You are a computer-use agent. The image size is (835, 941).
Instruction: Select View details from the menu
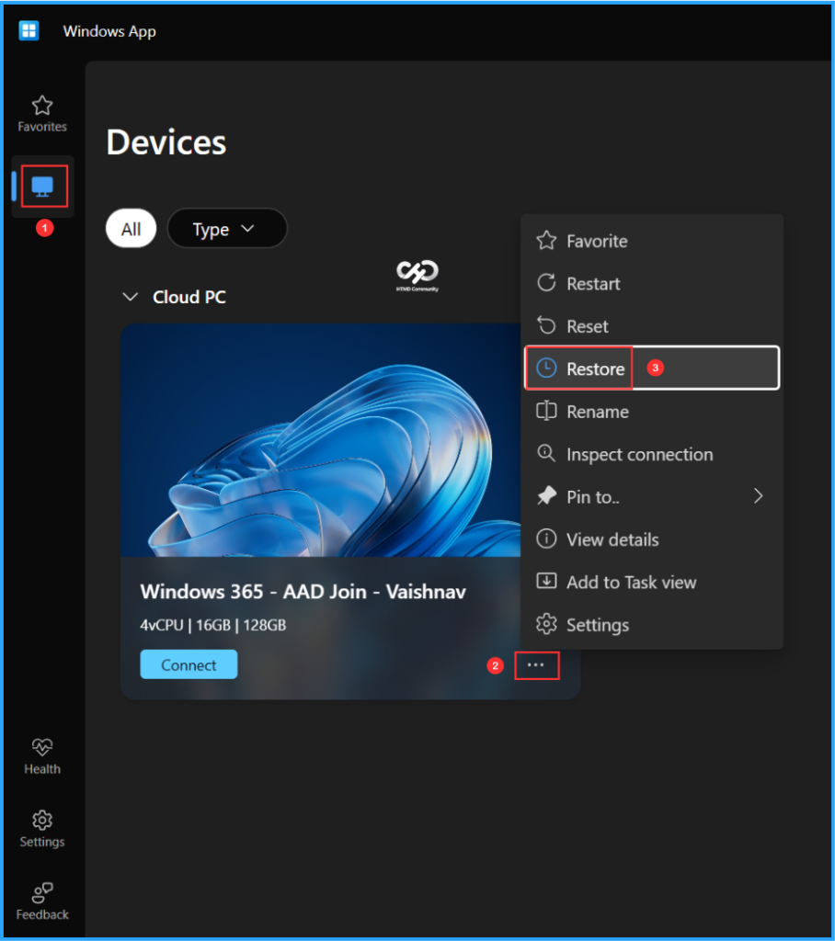[612, 539]
